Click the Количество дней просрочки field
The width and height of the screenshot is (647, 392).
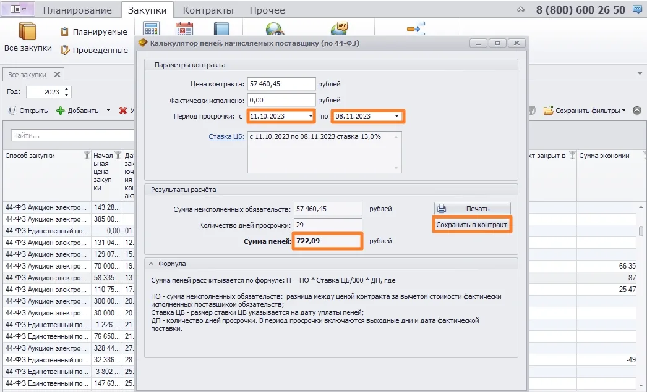click(328, 225)
